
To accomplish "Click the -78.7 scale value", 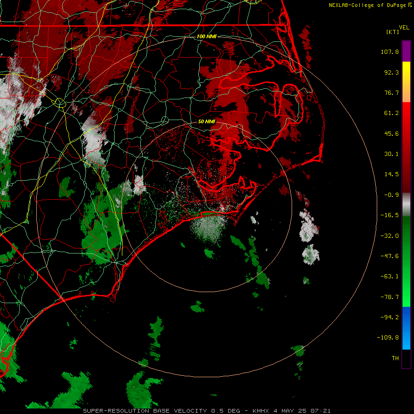I will point(390,297).
